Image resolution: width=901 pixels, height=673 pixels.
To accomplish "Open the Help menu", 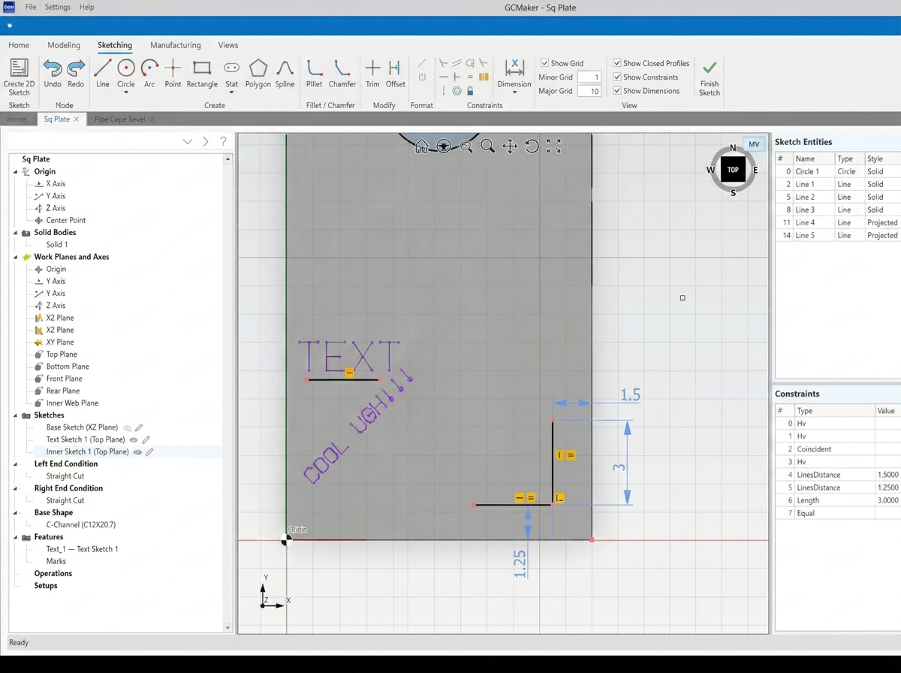I will [87, 7].
